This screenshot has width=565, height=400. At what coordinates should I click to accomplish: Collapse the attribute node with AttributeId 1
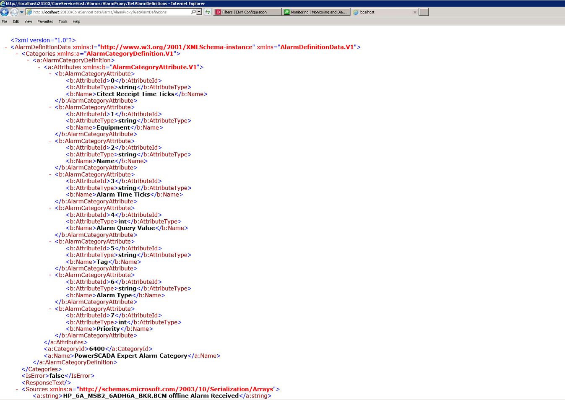click(50, 107)
